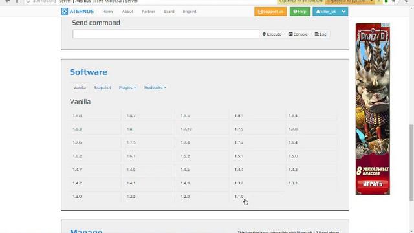Open the Home navigation link
Viewport: 414px width, 233px height.
[x=108, y=12]
